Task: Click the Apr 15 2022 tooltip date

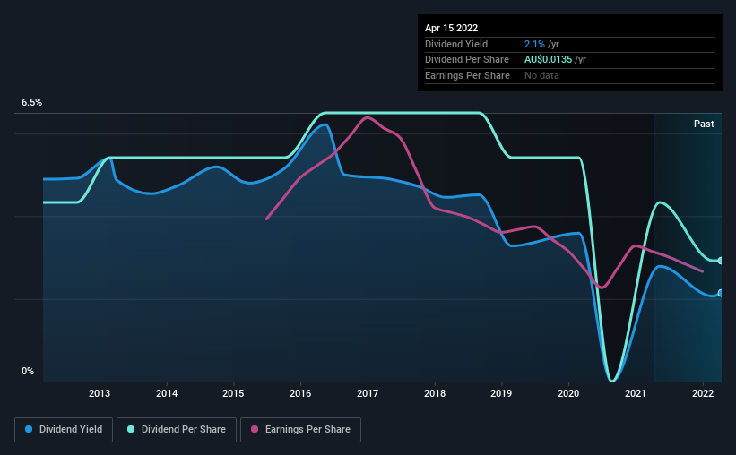Action: 451,28
